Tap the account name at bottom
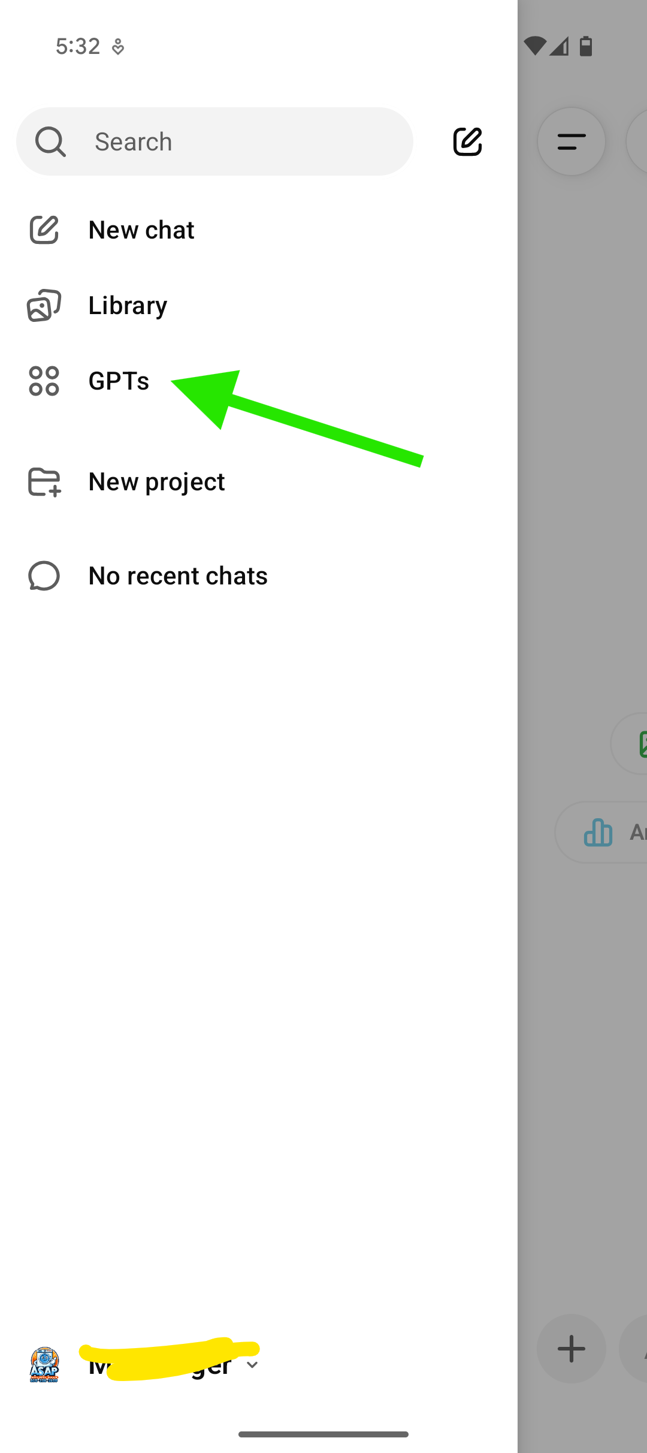647x1453 pixels. point(159,1365)
